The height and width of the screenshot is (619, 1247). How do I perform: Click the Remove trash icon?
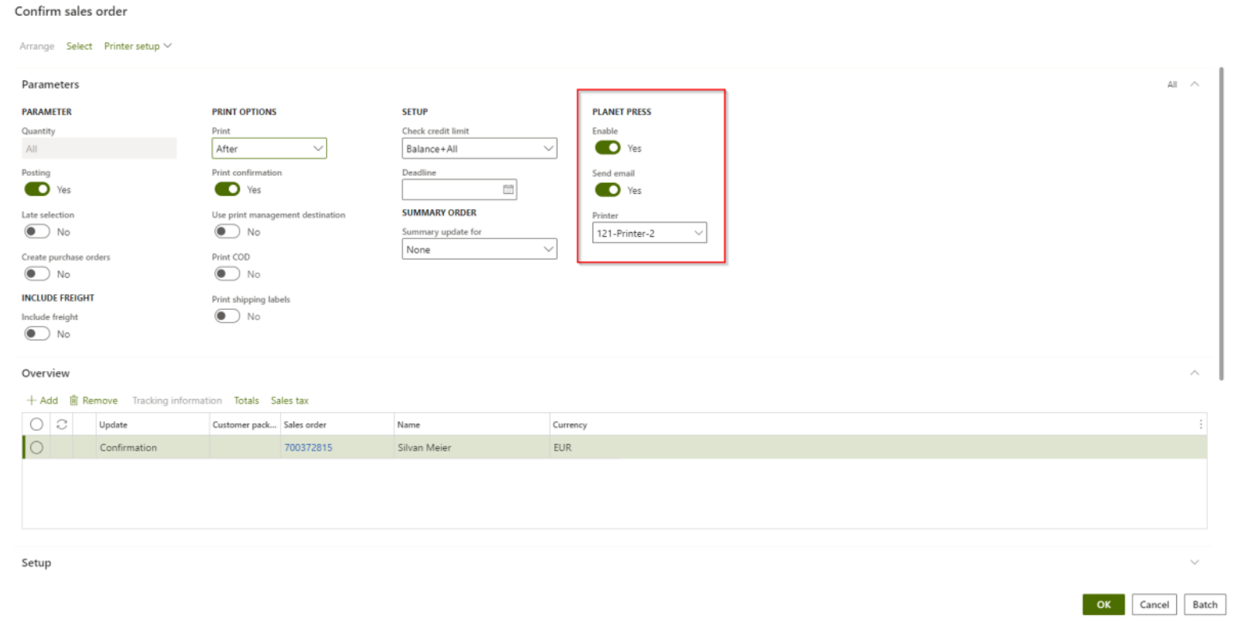click(74, 400)
